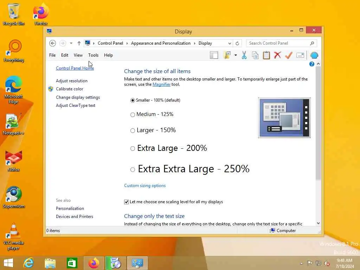Screen dimensions: 360x270
Task: Open Adjust ClearType text link
Action: pyautogui.click(x=76, y=105)
